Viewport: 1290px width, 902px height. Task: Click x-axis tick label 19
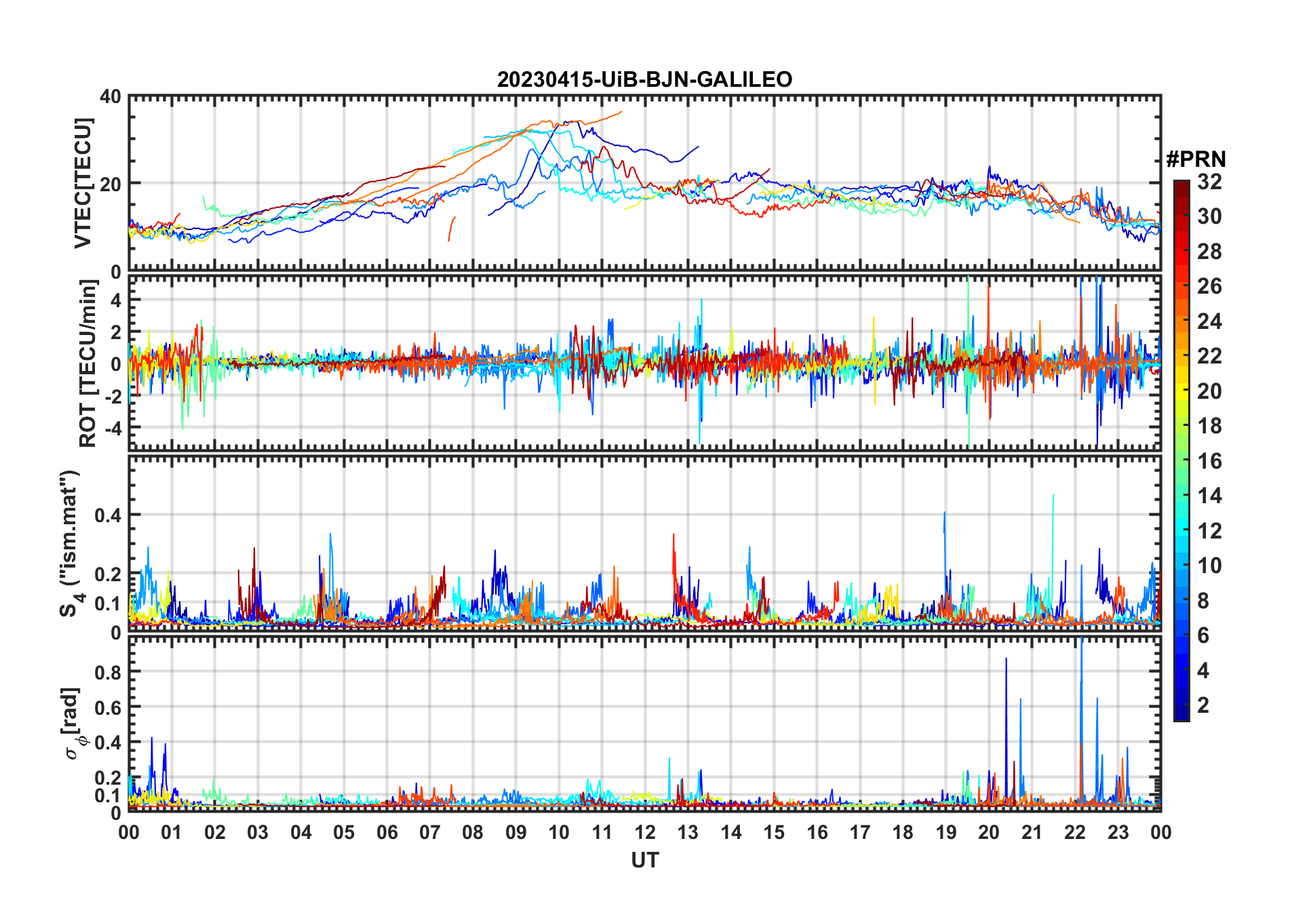946,833
